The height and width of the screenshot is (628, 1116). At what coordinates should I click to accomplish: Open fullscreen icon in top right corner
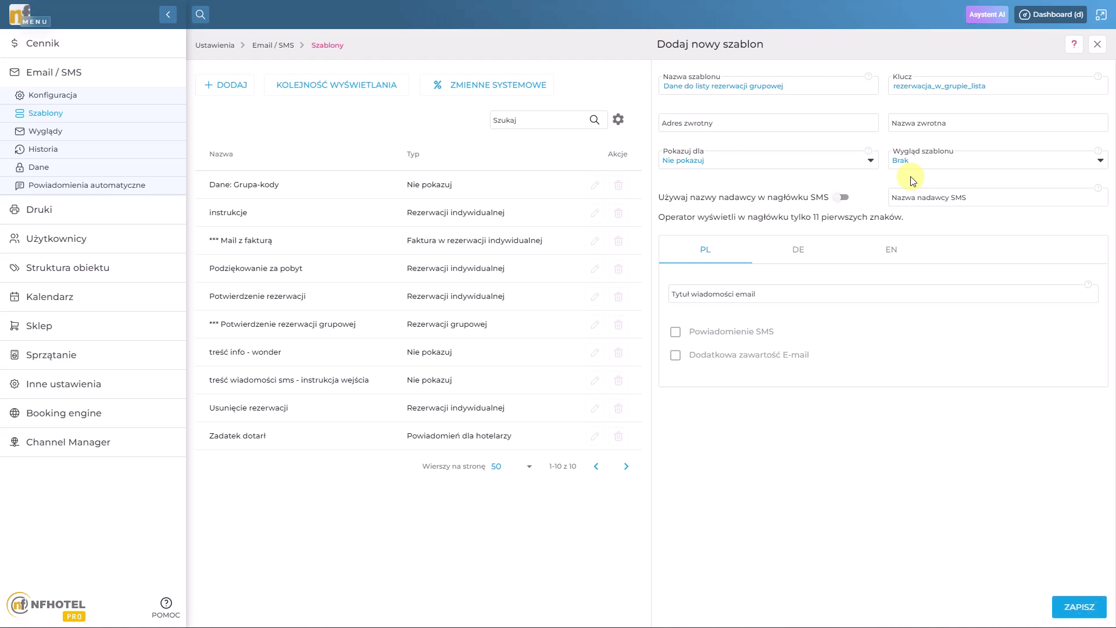[x=1101, y=15]
